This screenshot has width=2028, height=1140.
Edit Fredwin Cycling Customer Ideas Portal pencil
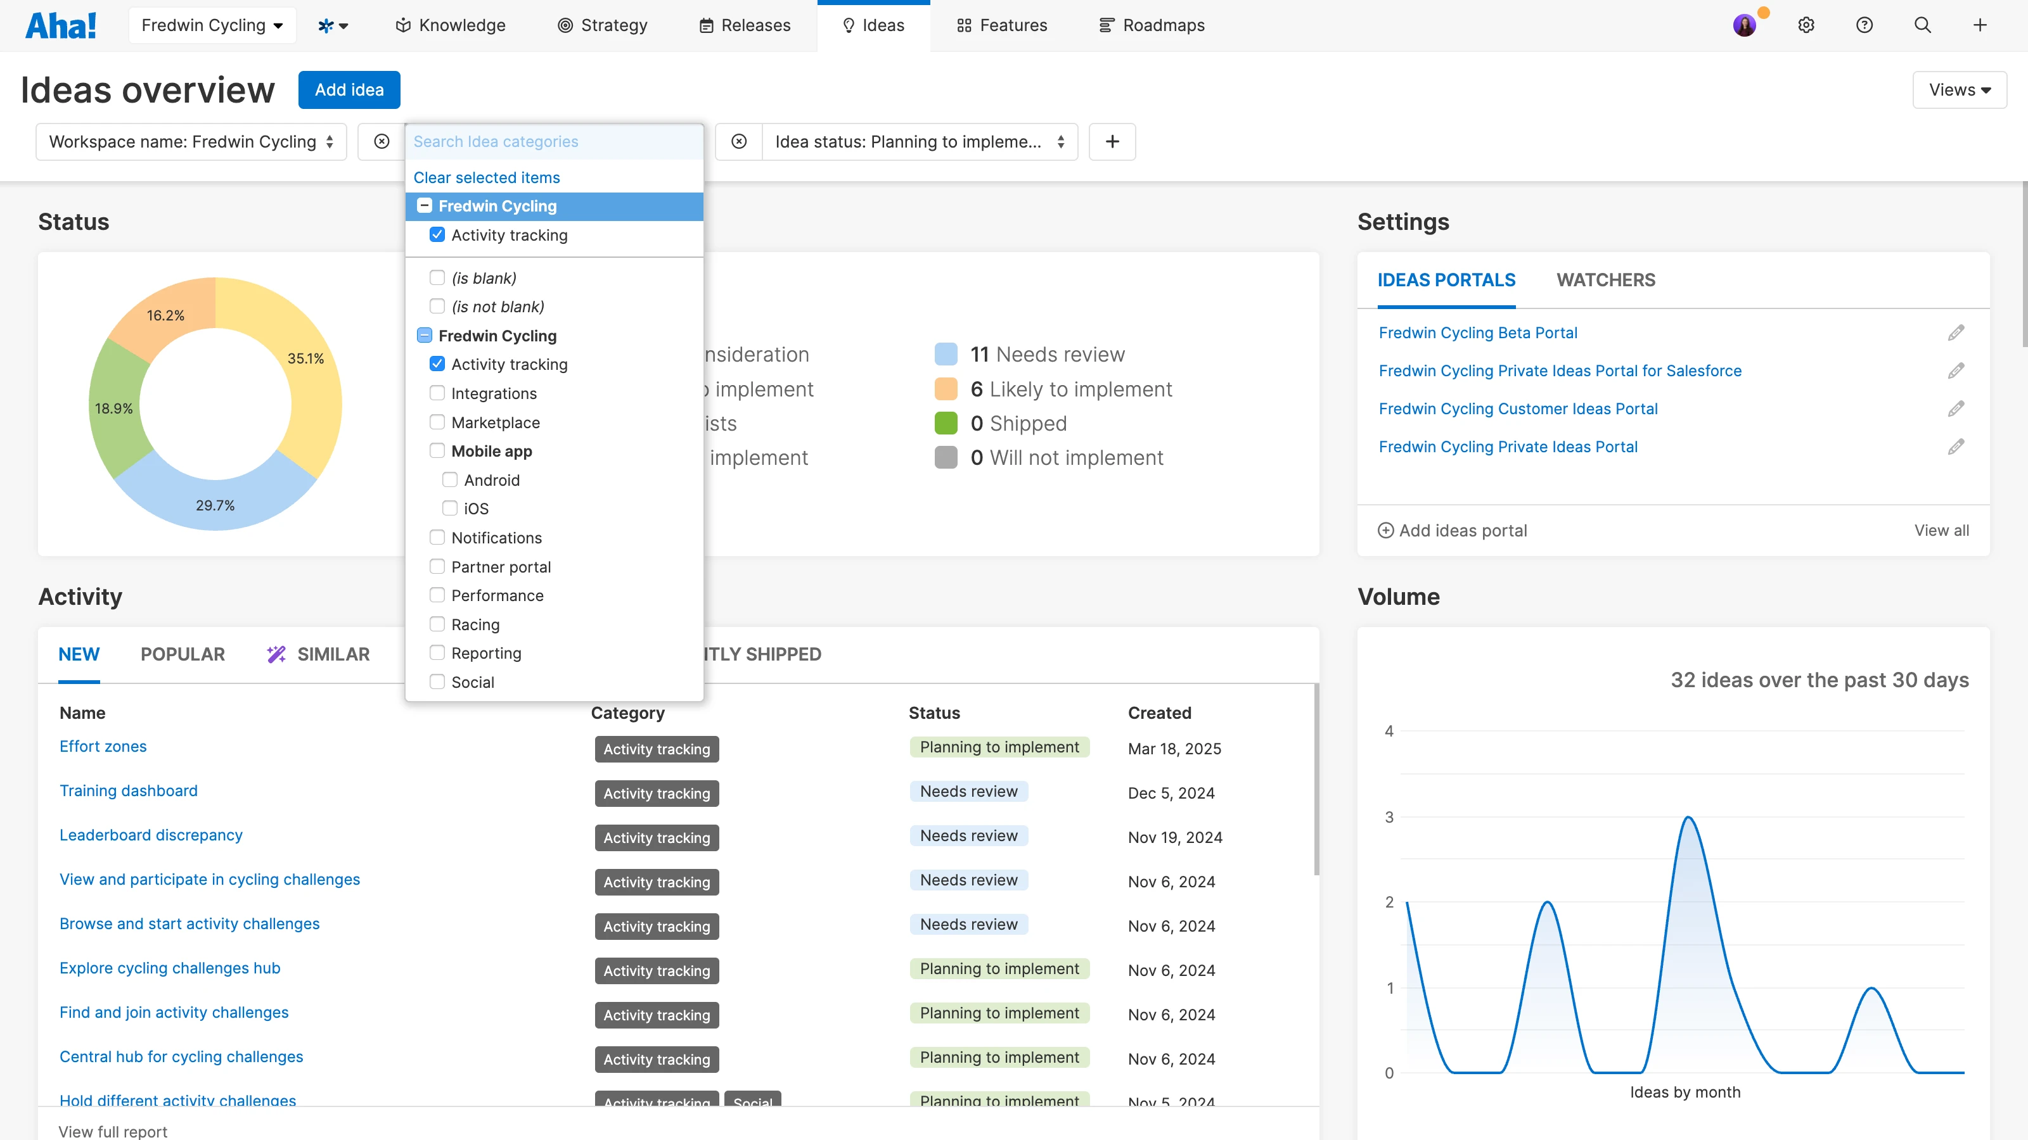click(x=1956, y=409)
